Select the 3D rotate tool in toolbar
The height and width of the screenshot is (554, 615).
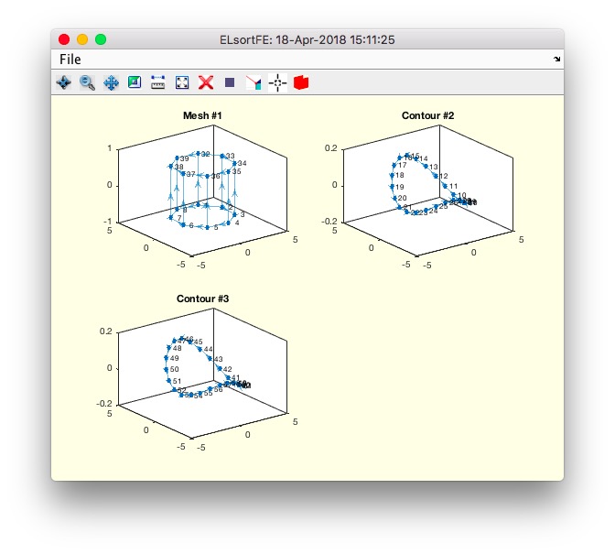coord(64,82)
